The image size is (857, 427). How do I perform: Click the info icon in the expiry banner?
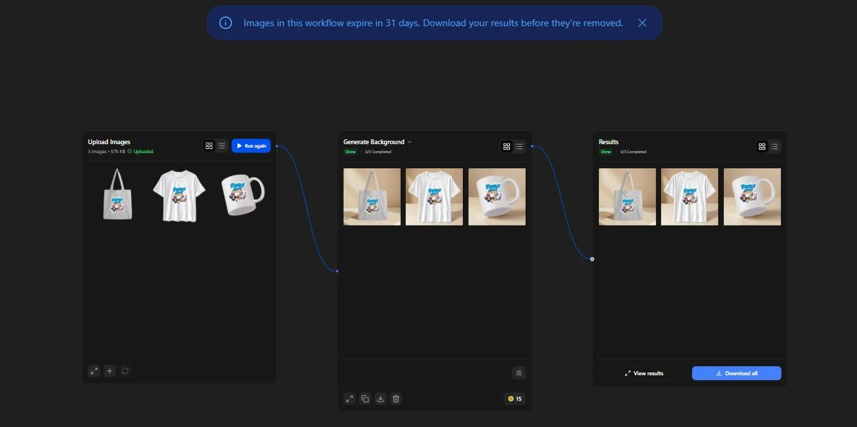[226, 23]
